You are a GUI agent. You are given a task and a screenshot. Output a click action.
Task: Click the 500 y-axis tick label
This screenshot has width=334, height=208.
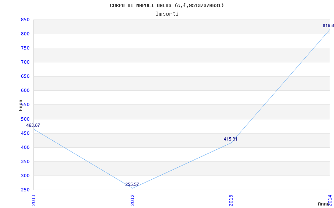click(x=25, y=119)
